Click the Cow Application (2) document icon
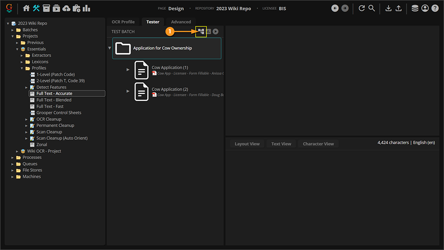This screenshot has width=444, height=250. coord(141,92)
